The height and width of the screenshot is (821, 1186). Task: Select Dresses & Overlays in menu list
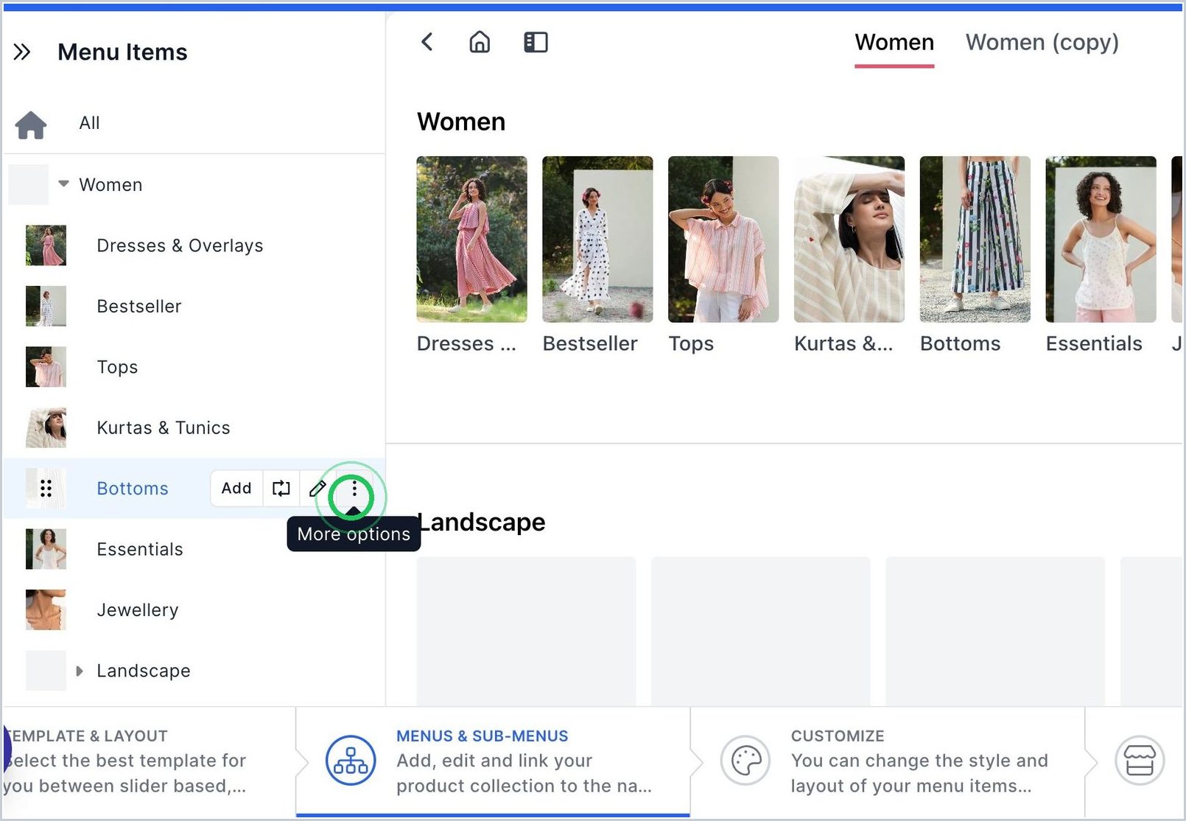tap(180, 245)
